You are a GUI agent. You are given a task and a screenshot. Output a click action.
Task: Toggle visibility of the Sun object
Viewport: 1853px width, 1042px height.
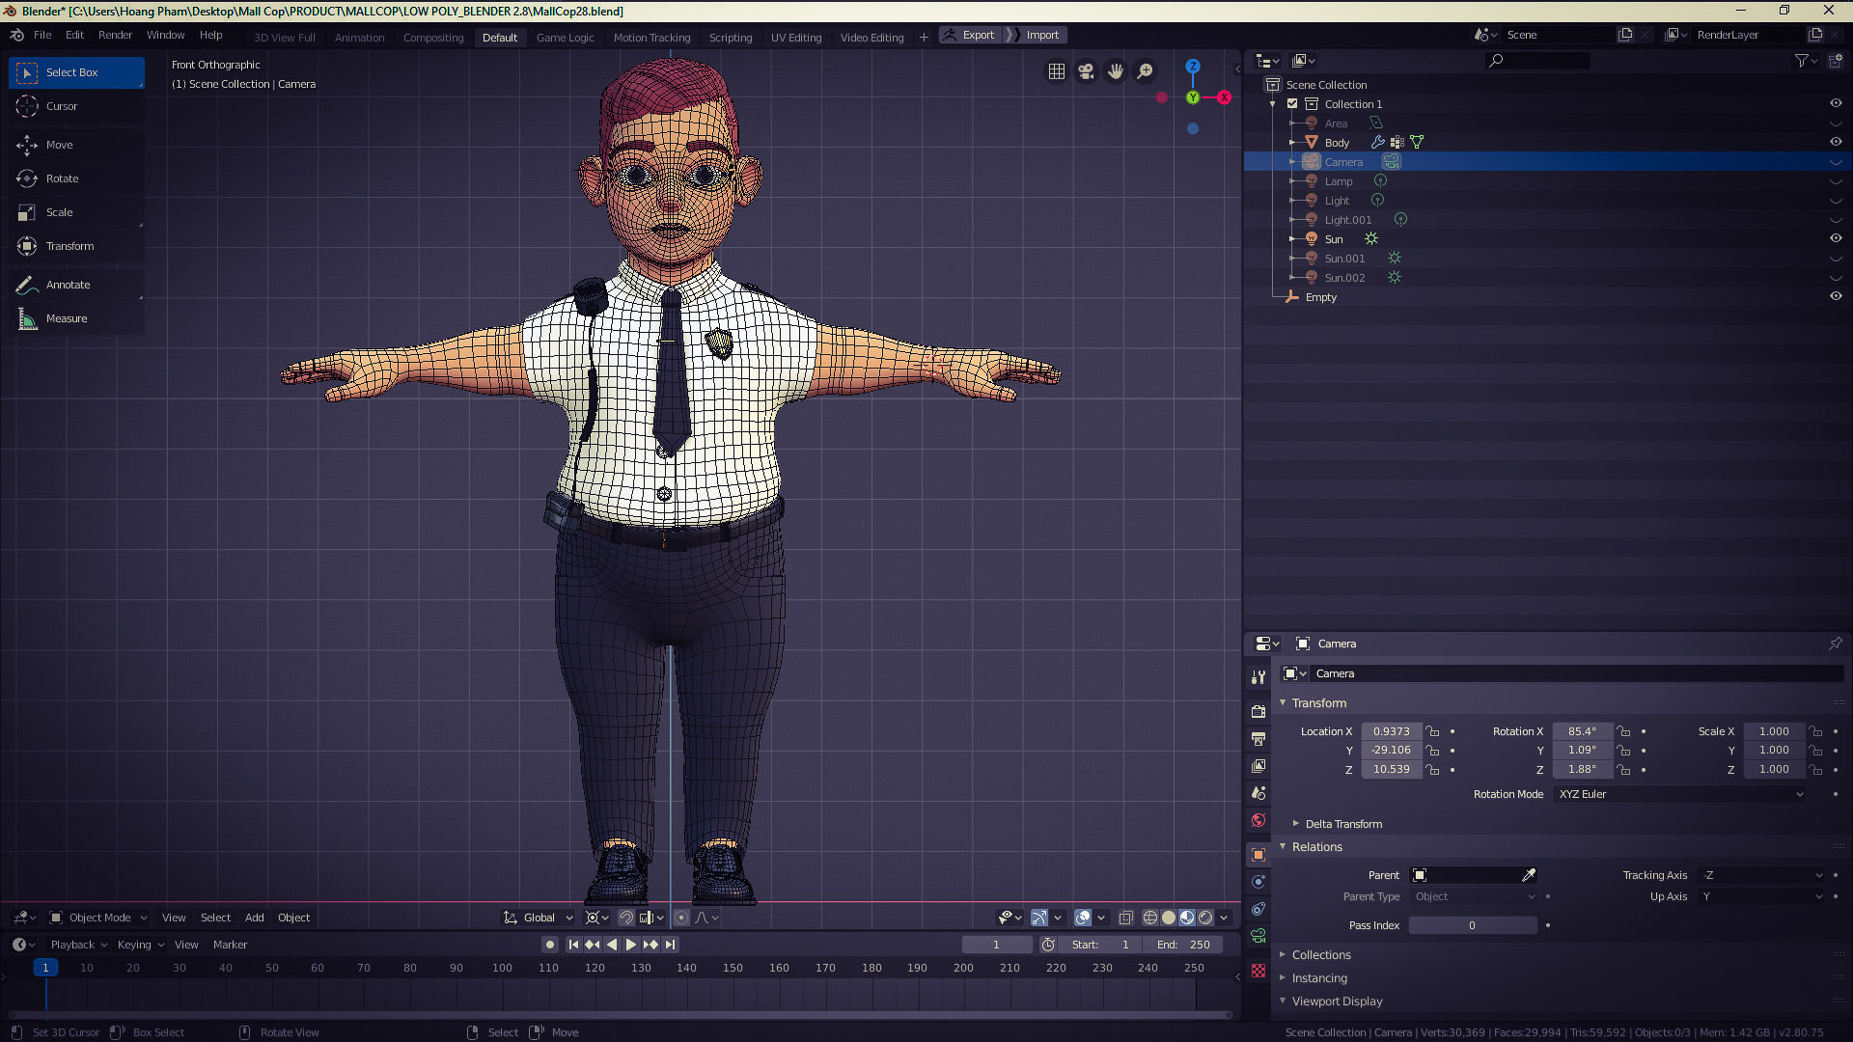point(1836,238)
